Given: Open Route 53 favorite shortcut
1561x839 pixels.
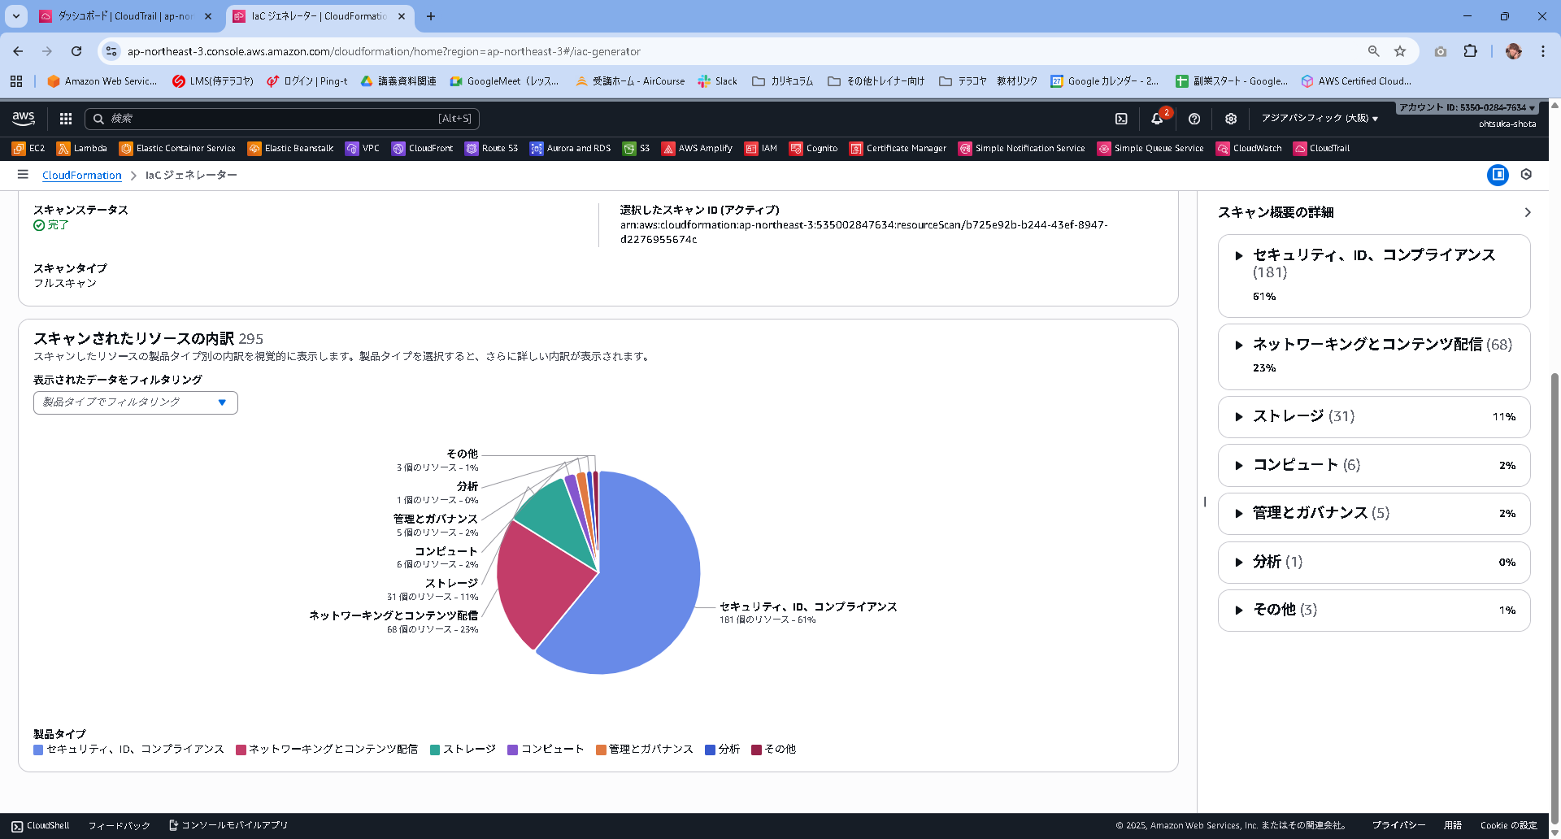Looking at the screenshot, I should (492, 148).
